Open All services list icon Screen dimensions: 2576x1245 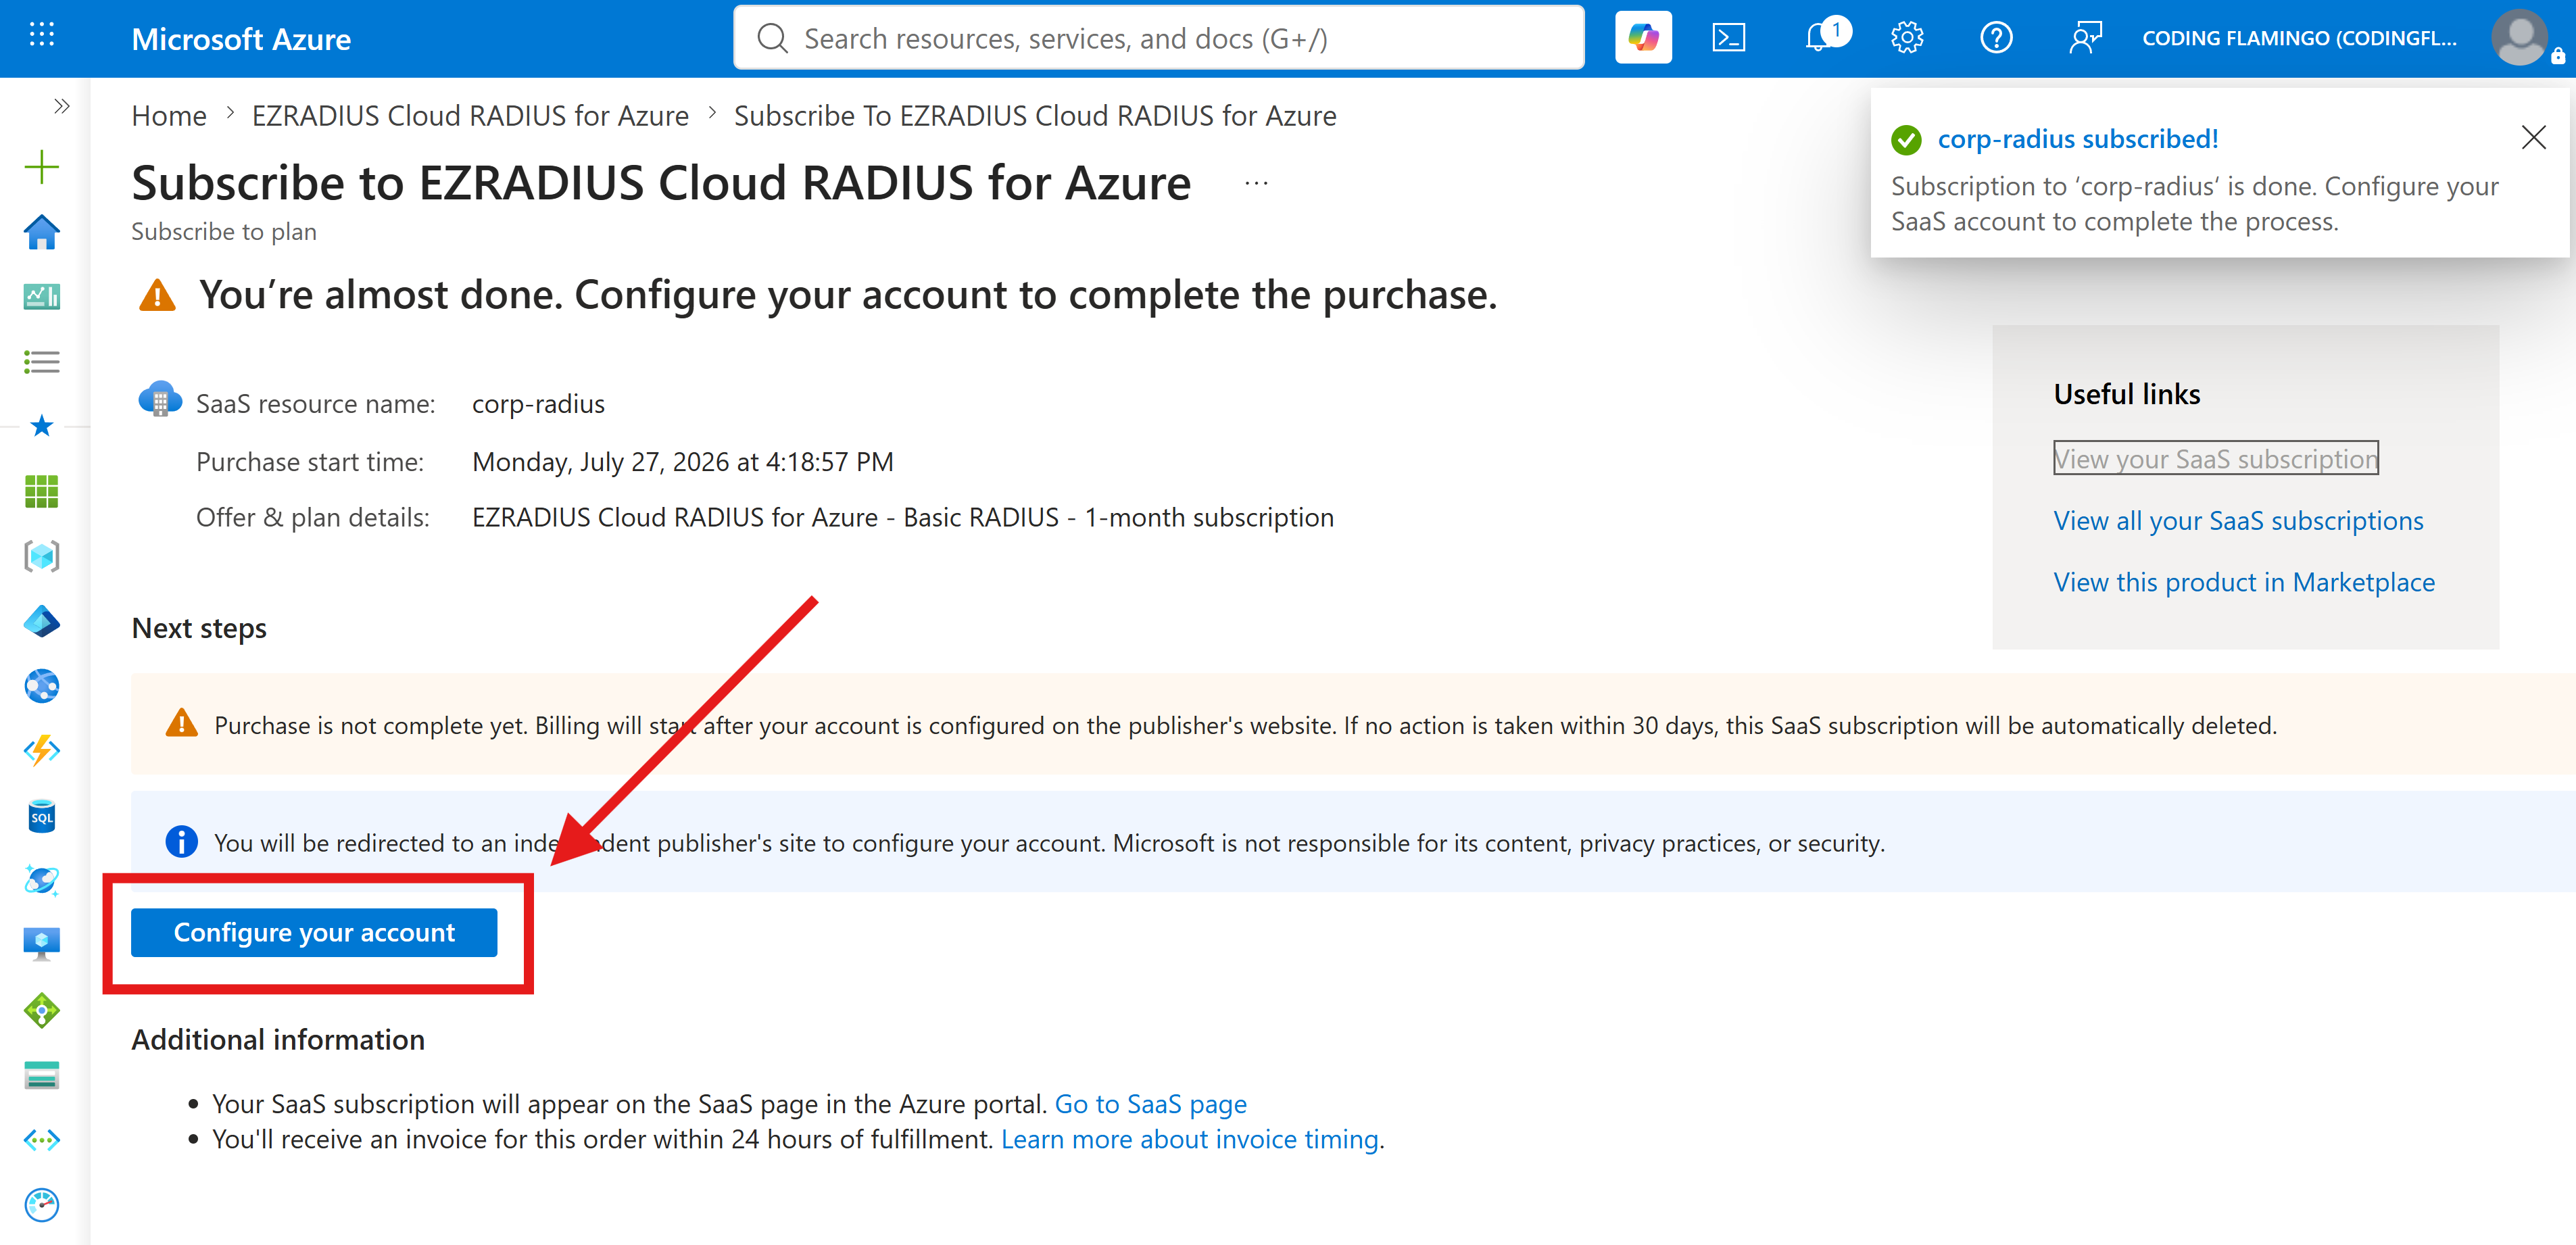point(42,361)
